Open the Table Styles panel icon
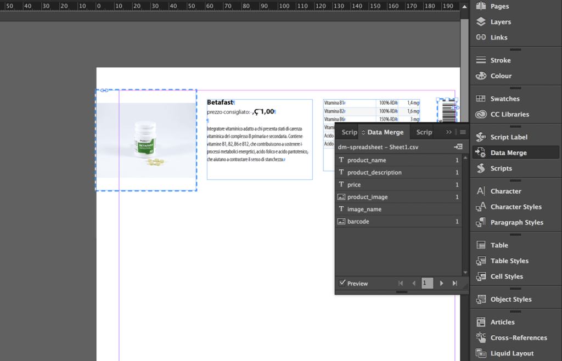 click(481, 261)
